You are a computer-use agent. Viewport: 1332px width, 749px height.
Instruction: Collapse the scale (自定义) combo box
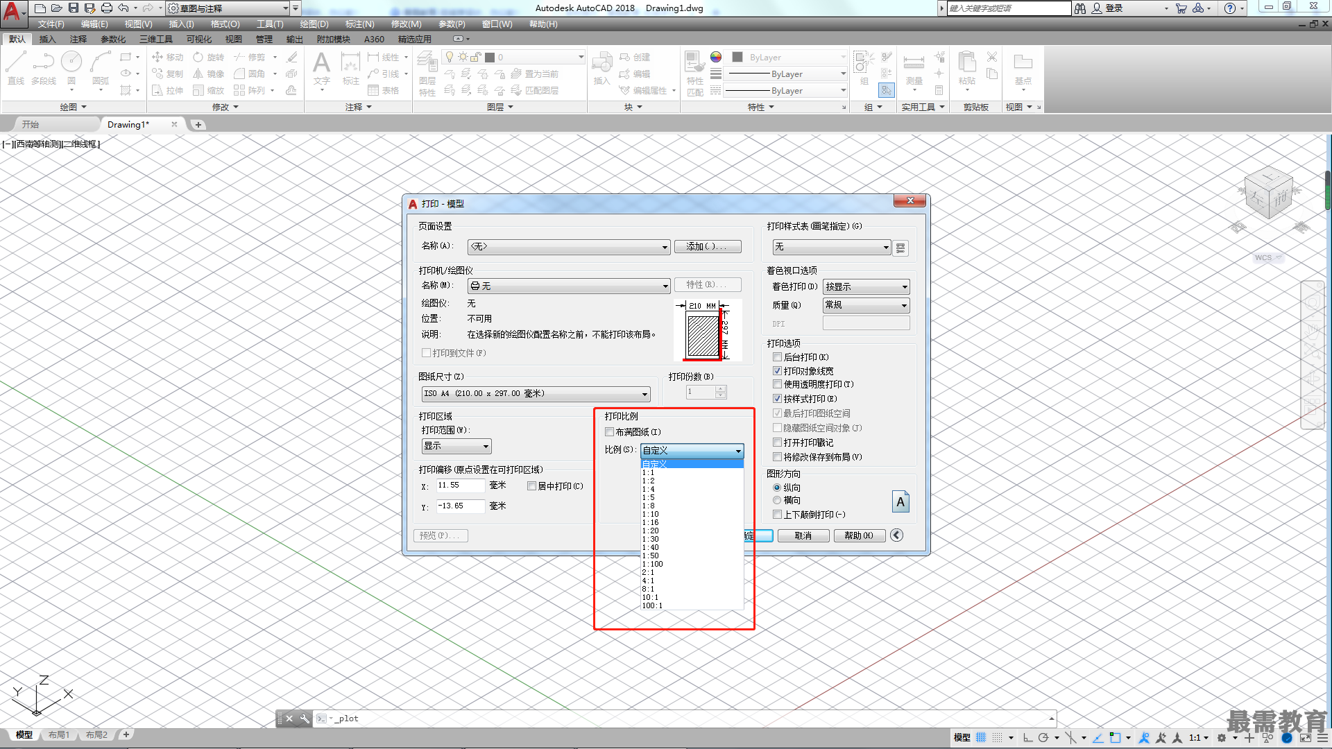coord(692,451)
